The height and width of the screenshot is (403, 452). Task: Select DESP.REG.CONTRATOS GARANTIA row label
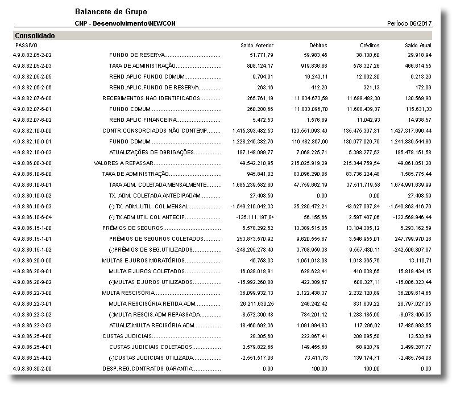[x=148, y=369]
